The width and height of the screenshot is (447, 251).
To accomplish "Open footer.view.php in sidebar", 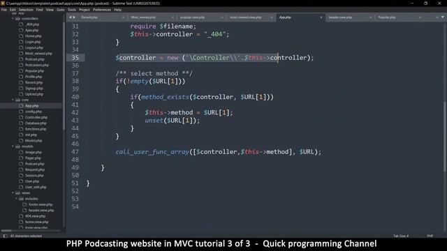I will pyautogui.click(x=41, y=204).
